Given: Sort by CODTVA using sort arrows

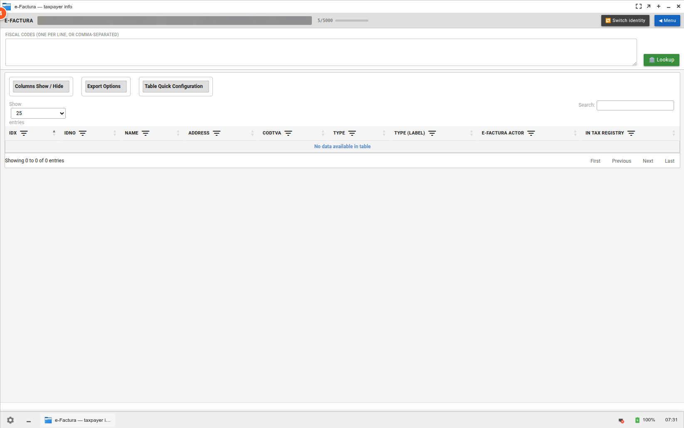Looking at the screenshot, I should [323, 133].
